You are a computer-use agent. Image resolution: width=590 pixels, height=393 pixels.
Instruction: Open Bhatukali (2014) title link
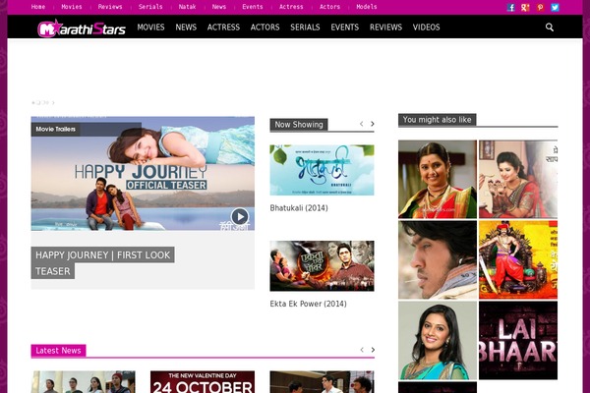299,208
